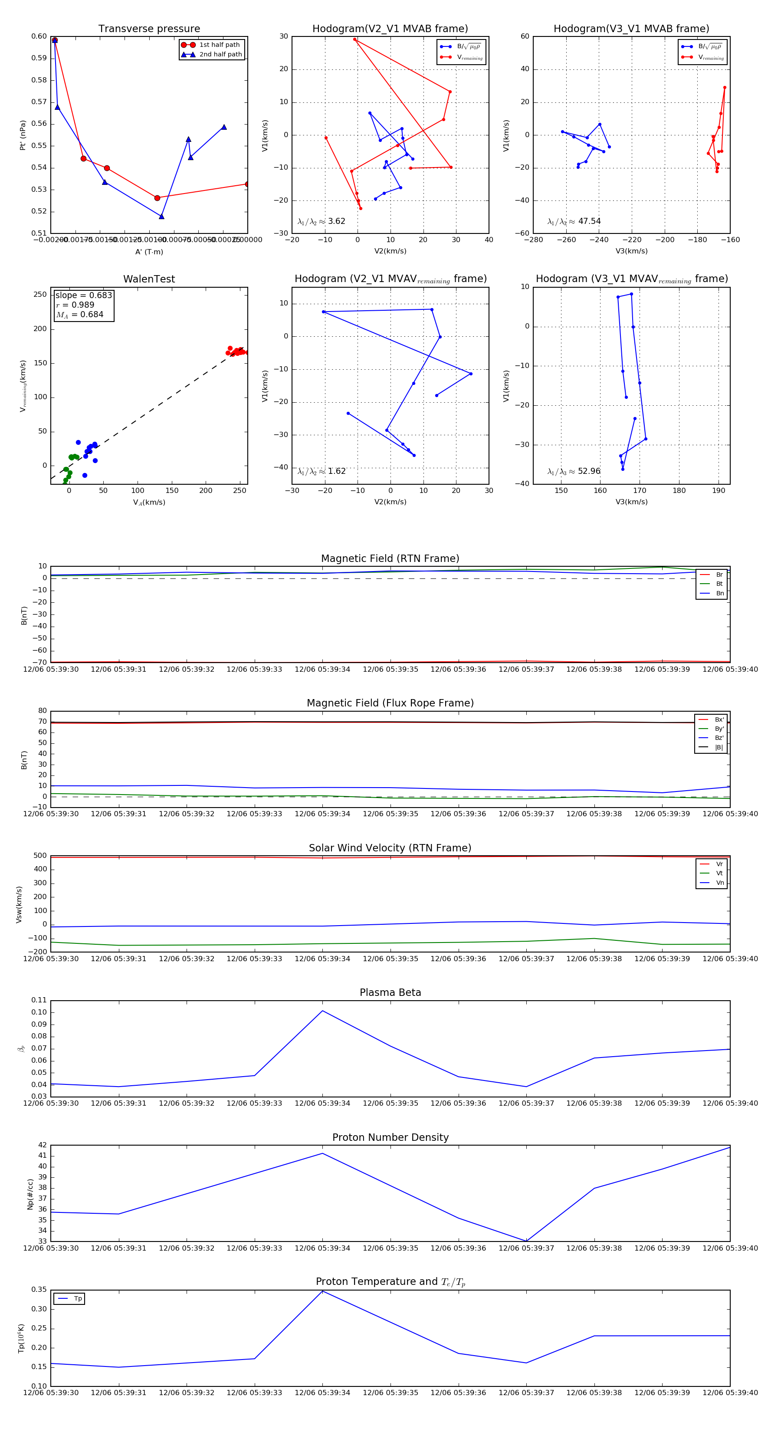Select the '2nd half path' legend entry

click(x=212, y=55)
